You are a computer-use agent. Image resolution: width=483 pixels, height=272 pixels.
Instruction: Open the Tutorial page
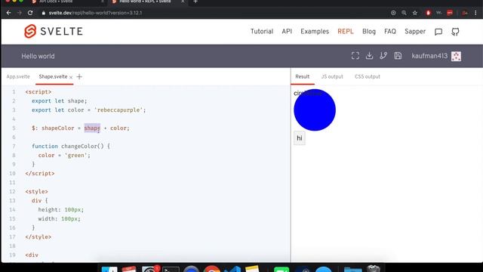point(262,32)
